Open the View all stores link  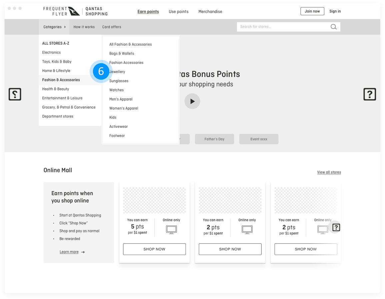pos(329,172)
